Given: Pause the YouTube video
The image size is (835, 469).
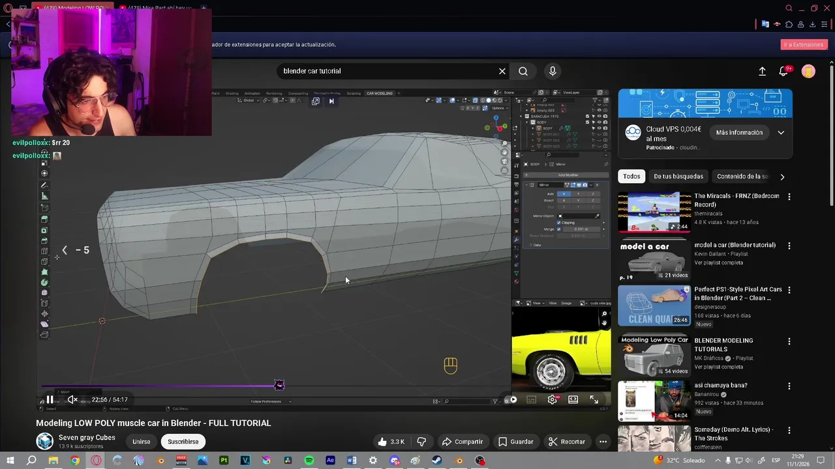Looking at the screenshot, I should (50, 399).
